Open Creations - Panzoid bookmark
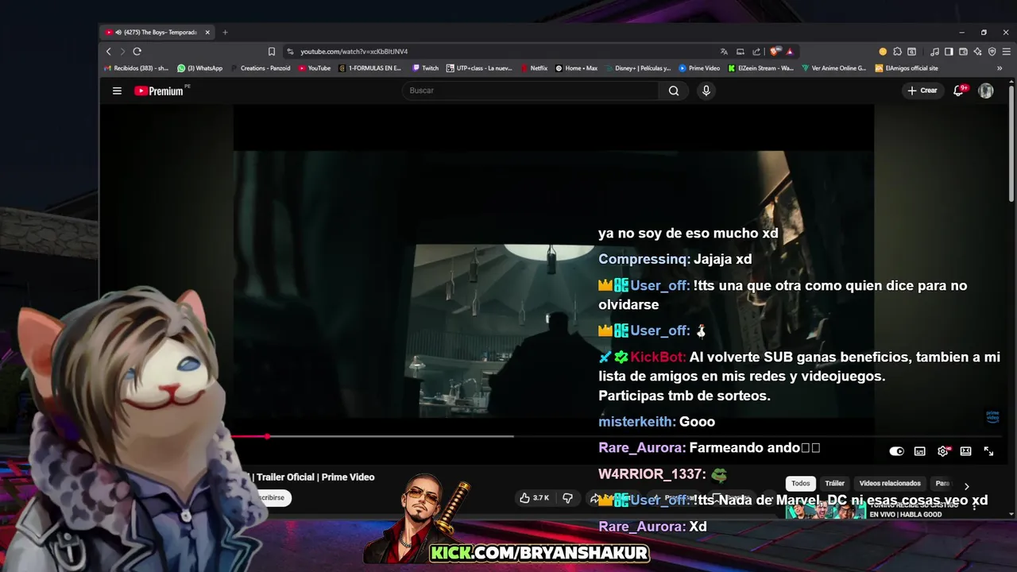Screen dimensions: 1017x572 tap(261, 68)
